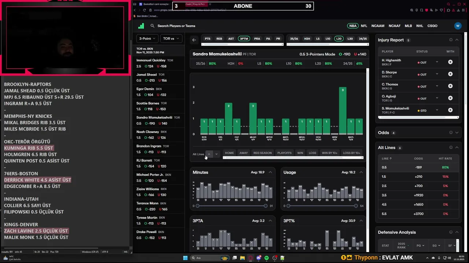This screenshot has height=263, width=469.
Task: Switch to MLB league tab
Action: (x=408, y=26)
